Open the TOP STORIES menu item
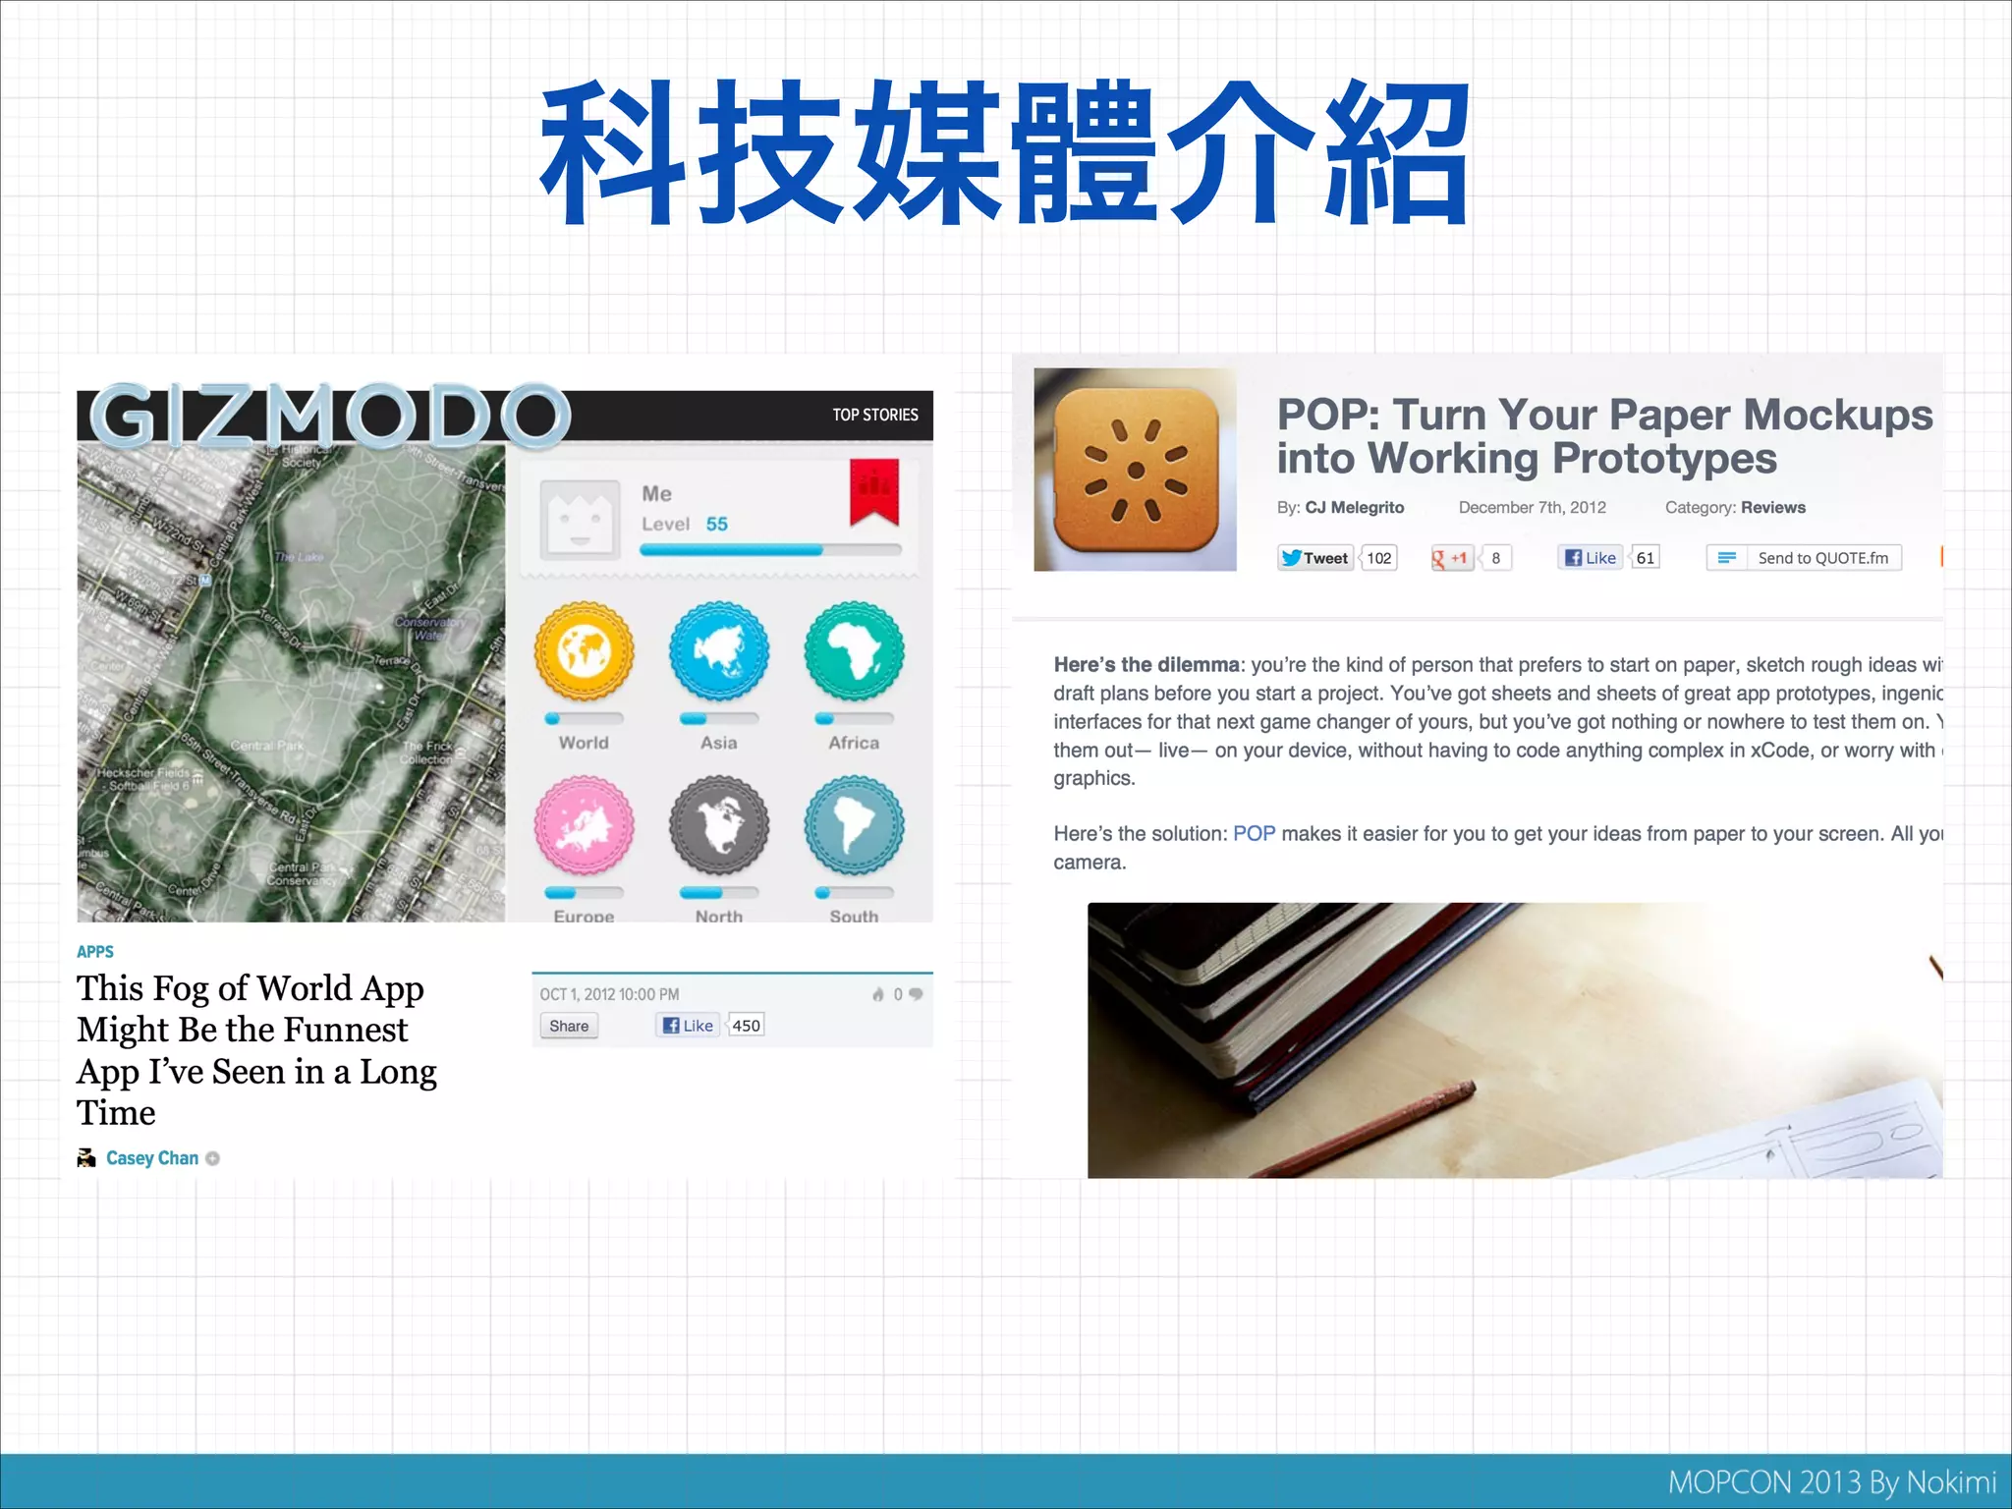Image resolution: width=2012 pixels, height=1509 pixels. click(874, 415)
